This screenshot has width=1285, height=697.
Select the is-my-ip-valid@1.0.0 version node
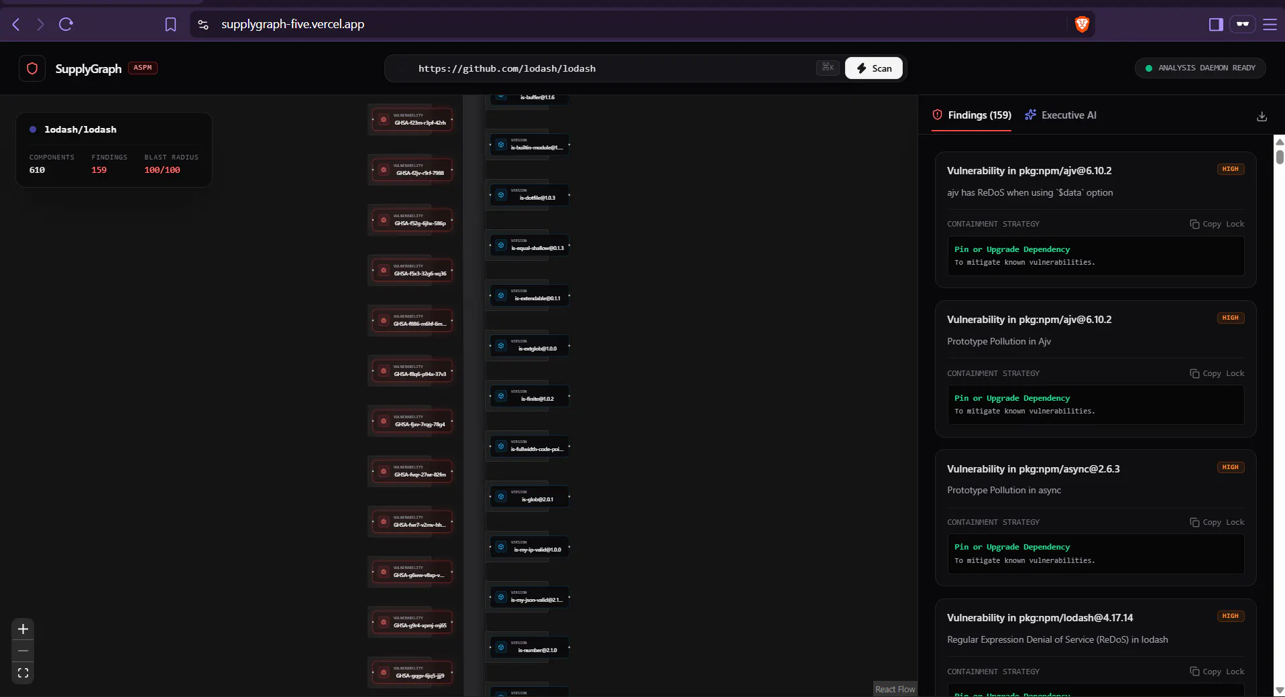(x=530, y=547)
